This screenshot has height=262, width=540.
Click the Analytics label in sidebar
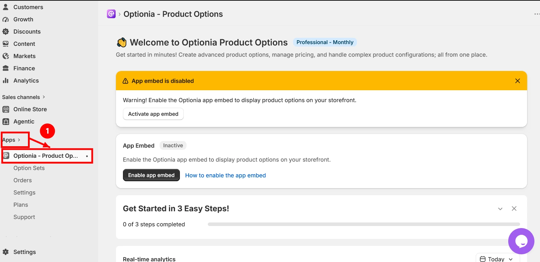pyautogui.click(x=26, y=80)
